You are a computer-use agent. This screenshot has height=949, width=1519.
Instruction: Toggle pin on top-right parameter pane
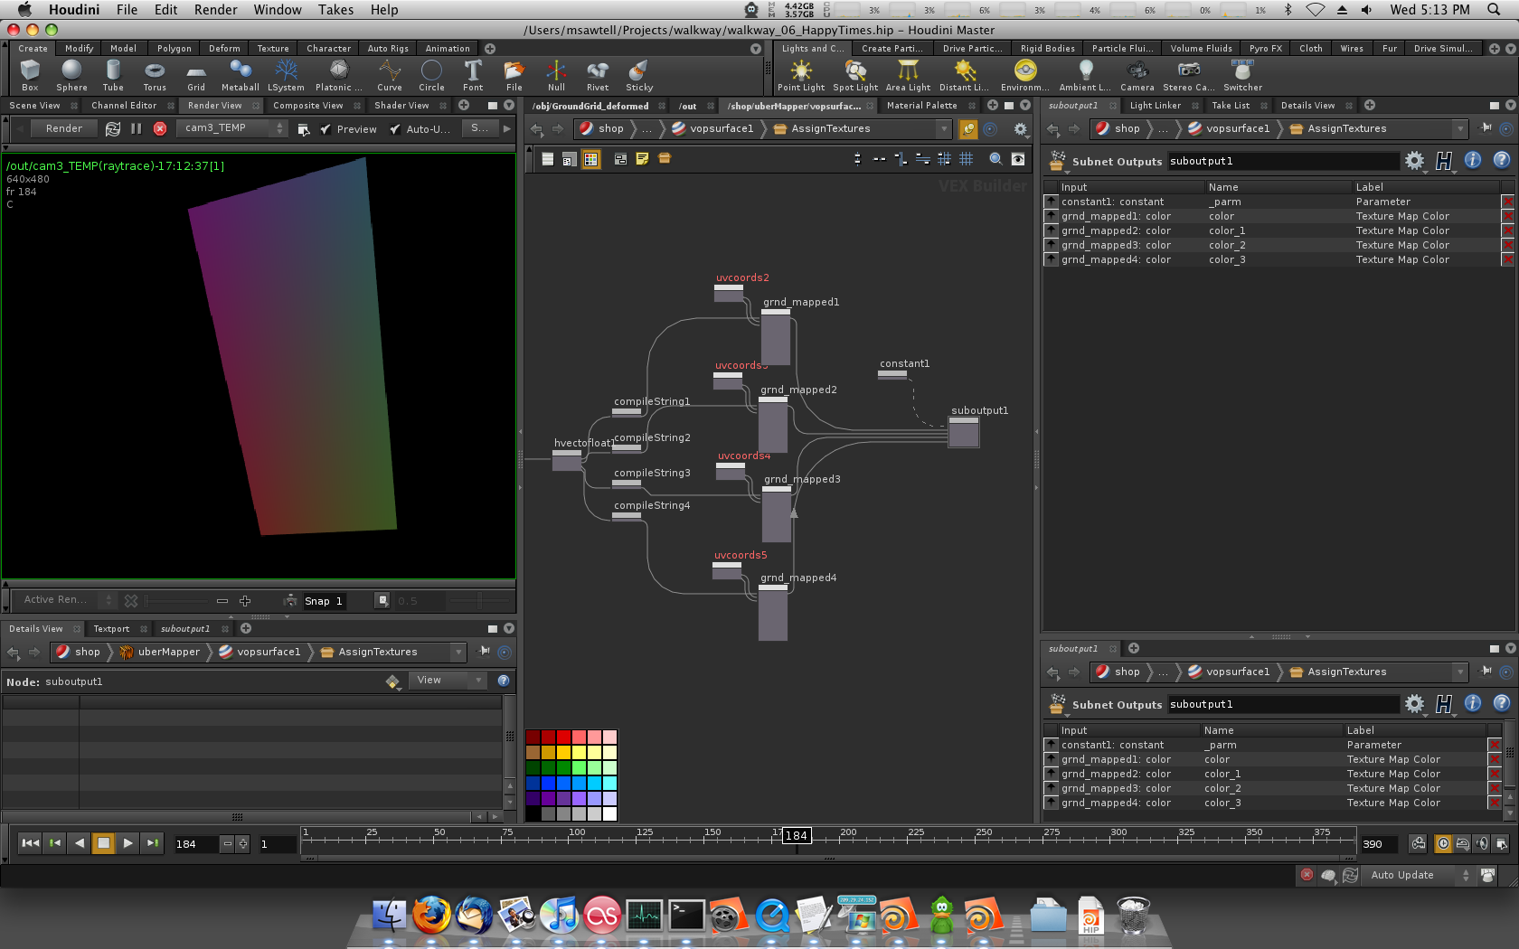(1486, 128)
